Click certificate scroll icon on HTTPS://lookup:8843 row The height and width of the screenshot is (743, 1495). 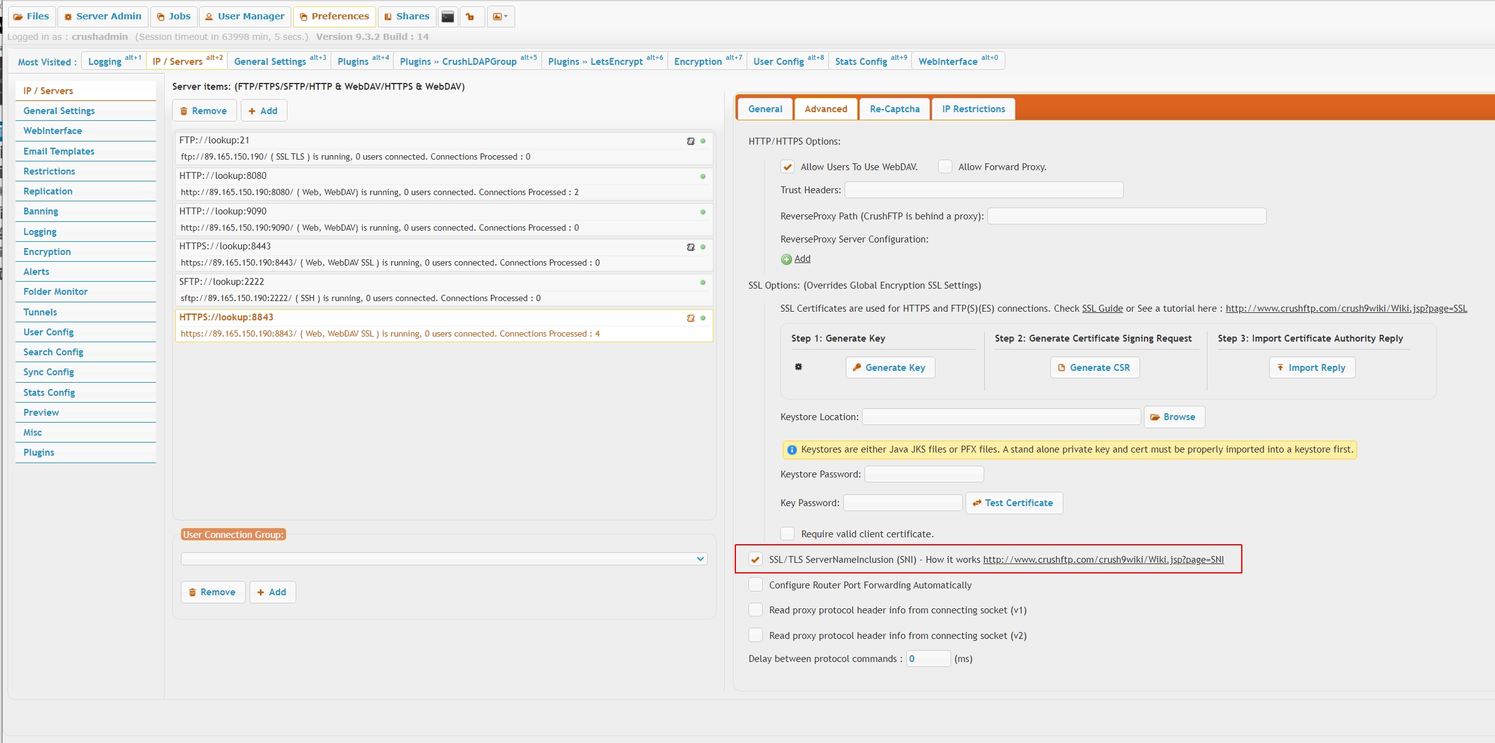(690, 319)
